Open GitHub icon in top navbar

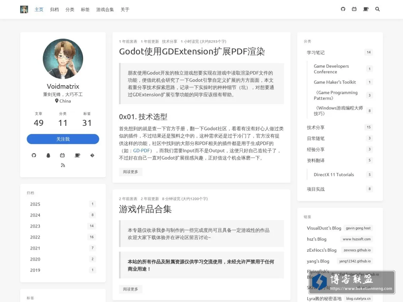coord(343,9)
